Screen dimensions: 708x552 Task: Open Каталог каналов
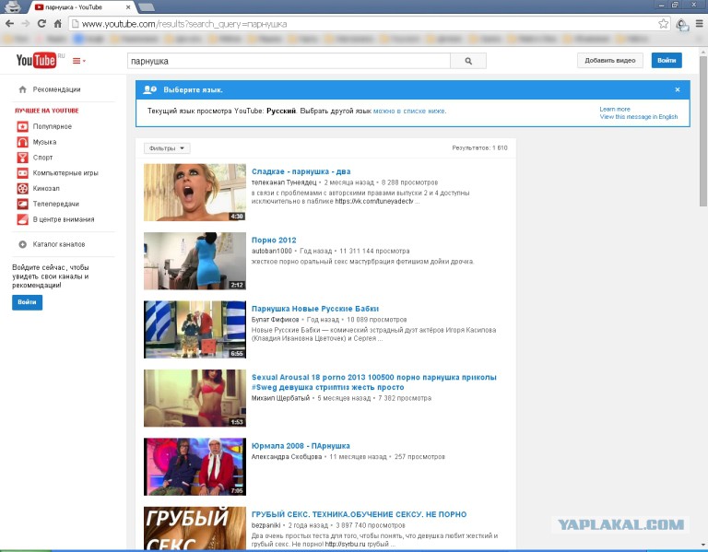[58, 244]
